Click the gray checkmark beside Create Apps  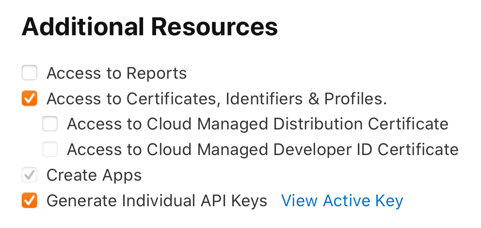coord(30,175)
